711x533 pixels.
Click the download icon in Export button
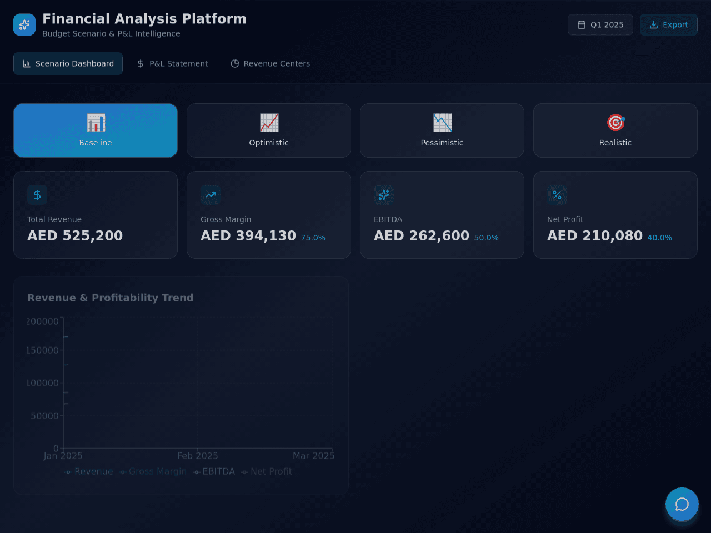click(654, 25)
